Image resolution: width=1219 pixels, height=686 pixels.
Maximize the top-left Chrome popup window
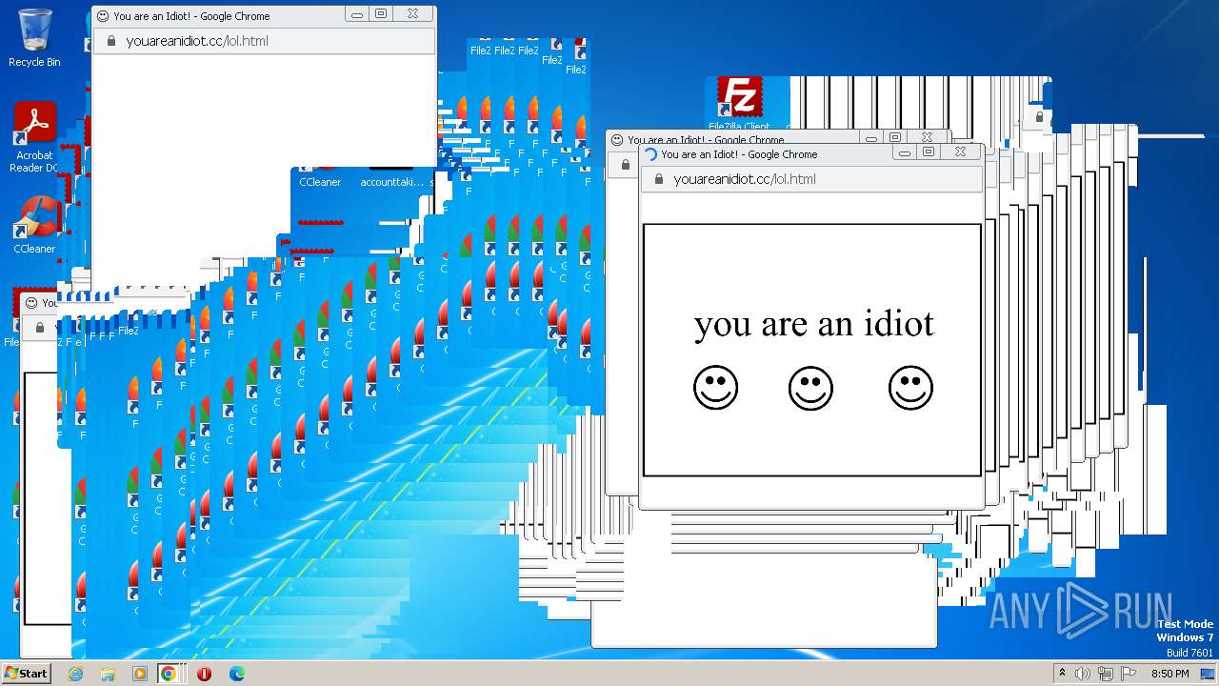coord(381,14)
